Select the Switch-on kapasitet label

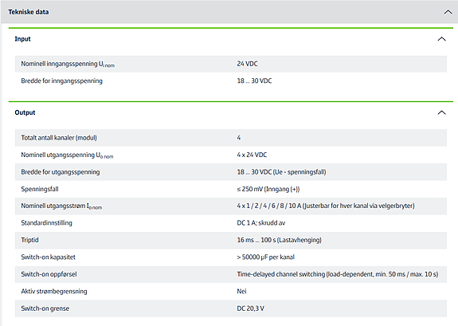pos(49,257)
